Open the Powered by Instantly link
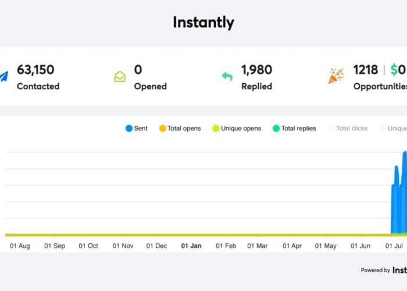 pyautogui.click(x=384, y=270)
